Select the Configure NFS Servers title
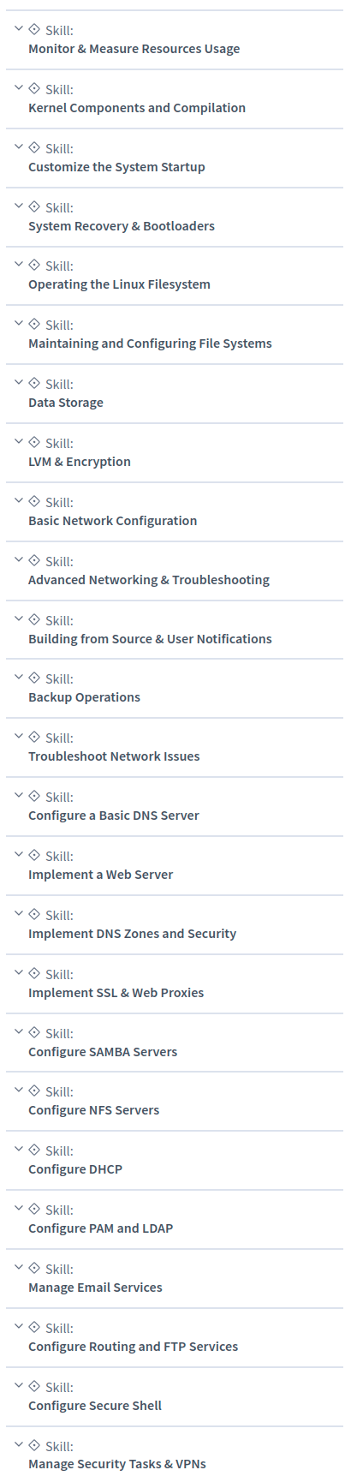Viewport: 351px width, 1482px height. 94,1110
